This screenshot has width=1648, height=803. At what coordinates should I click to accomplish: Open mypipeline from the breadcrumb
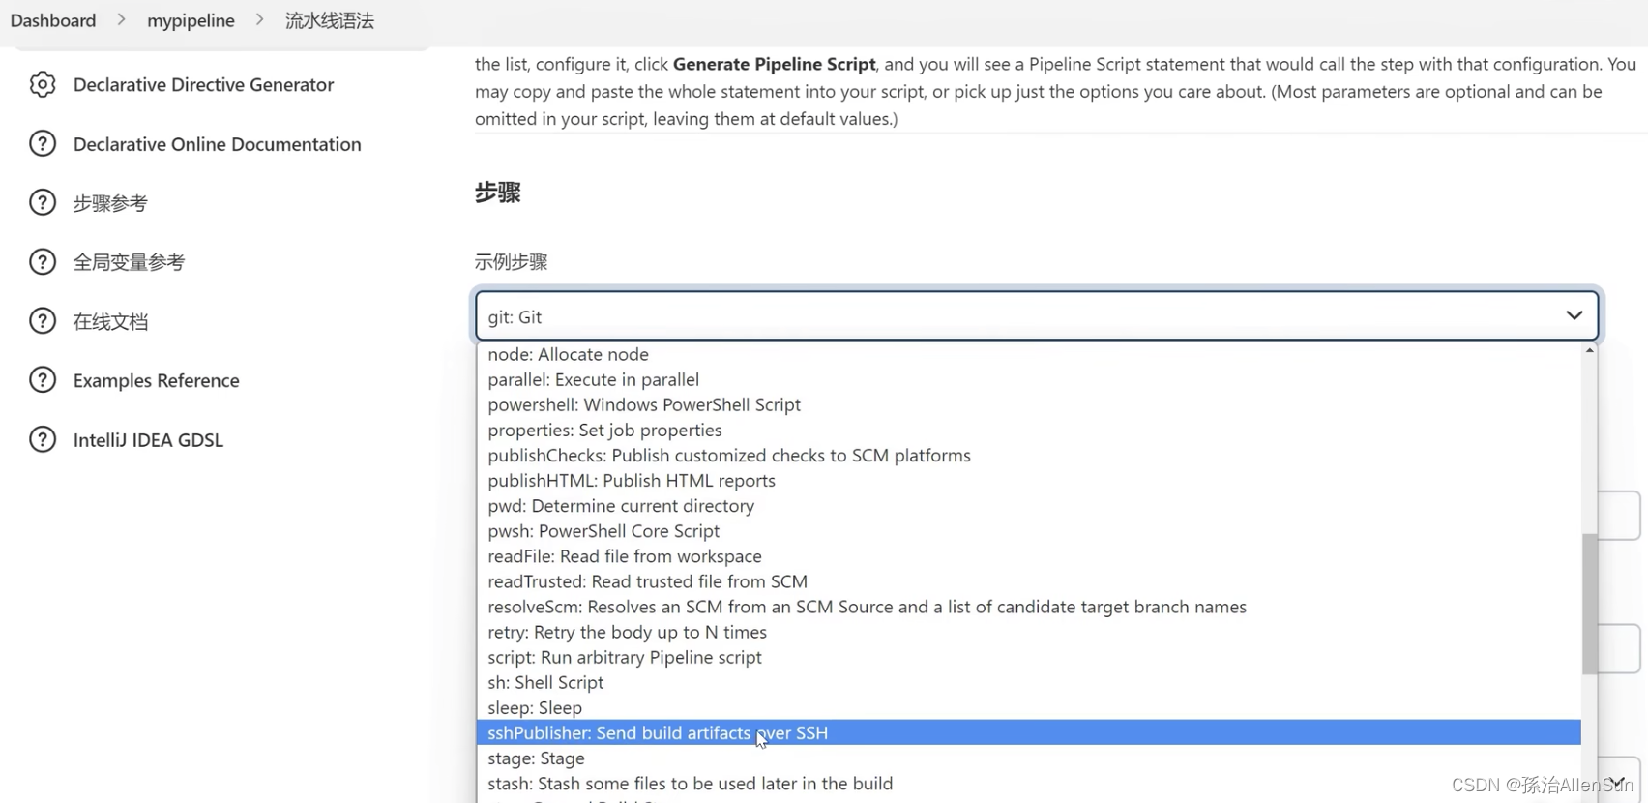tap(191, 19)
